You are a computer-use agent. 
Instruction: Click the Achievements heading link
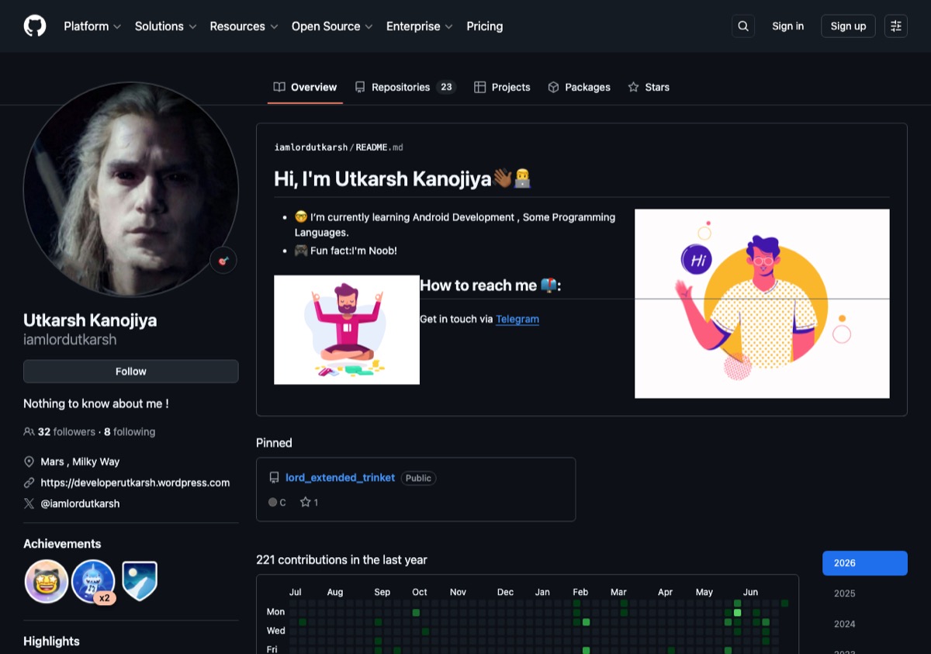coord(62,544)
